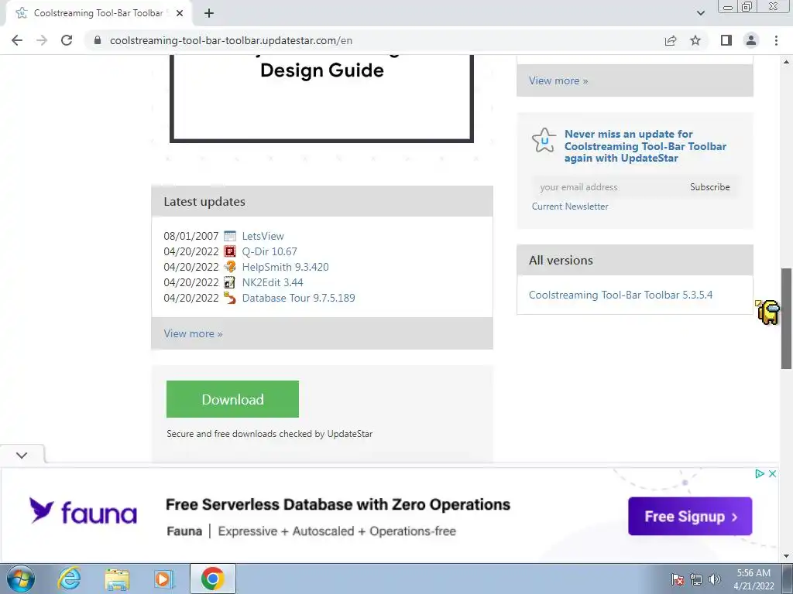This screenshot has width=793, height=594.
Task: Click the HelpSmith program icon
Action: 230,267
